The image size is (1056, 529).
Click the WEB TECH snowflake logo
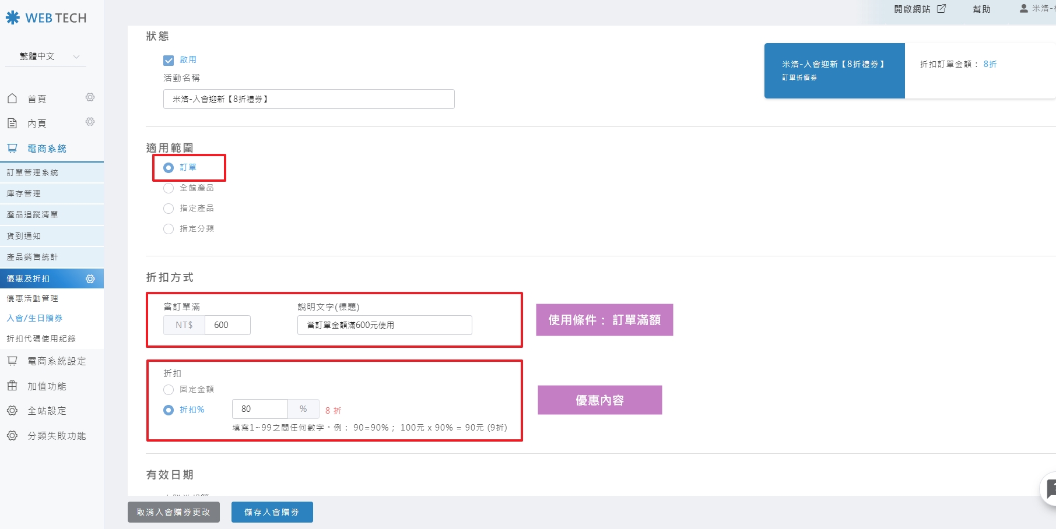(x=13, y=18)
